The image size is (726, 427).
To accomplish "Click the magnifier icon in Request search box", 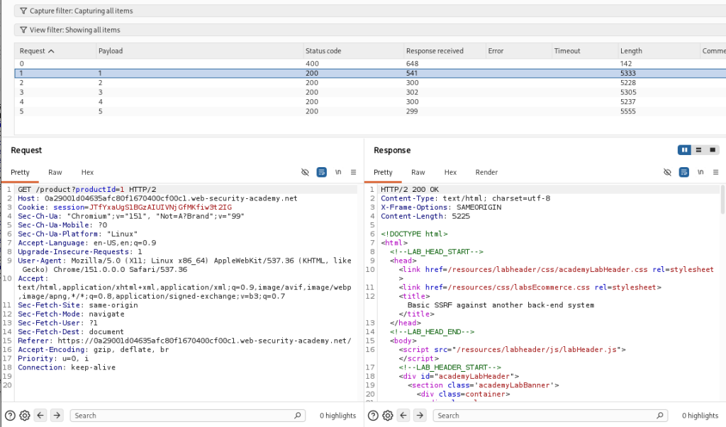I will pos(298,416).
